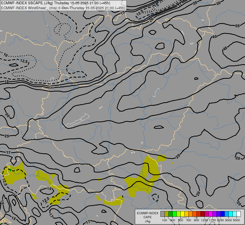The width and height of the screenshot is (245, 225).
Task: Click the SBCAPE title line at the top
Action: coord(56,3)
